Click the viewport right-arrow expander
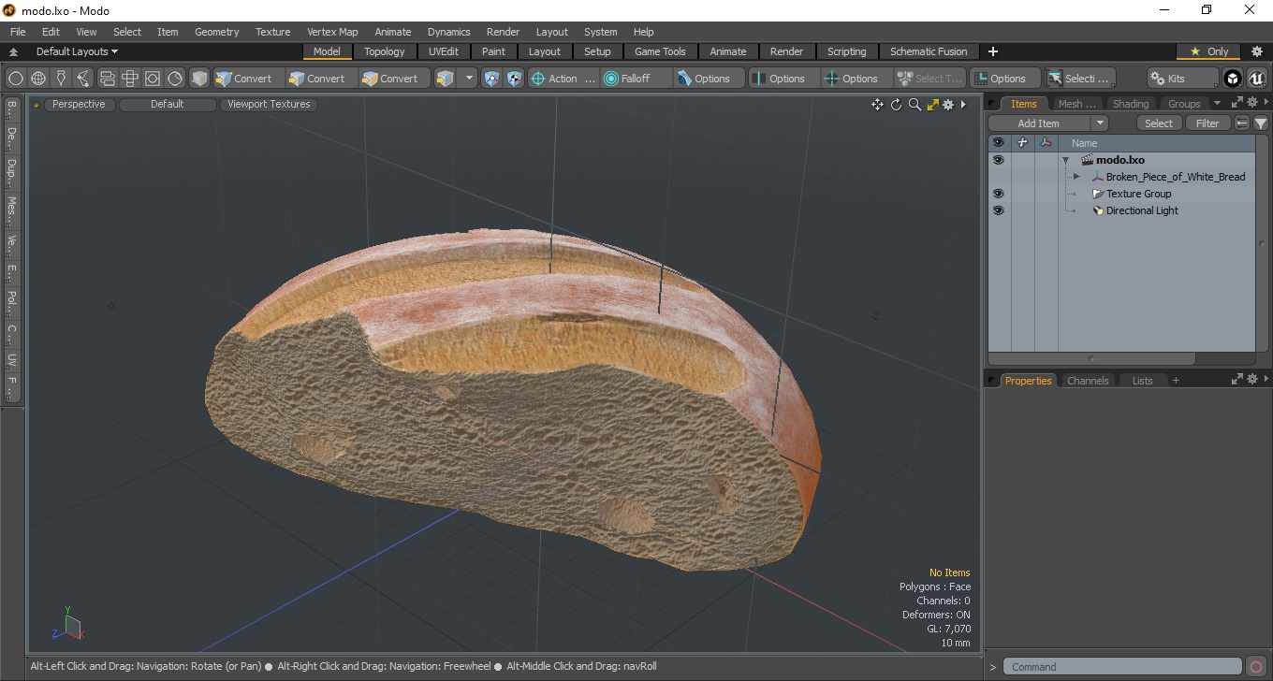The width and height of the screenshot is (1273, 681). pos(963,105)
